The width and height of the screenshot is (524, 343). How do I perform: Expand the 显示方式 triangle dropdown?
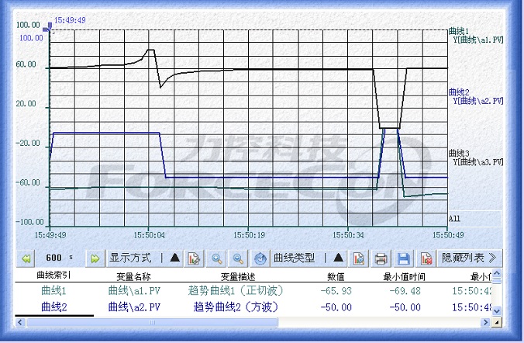pos(174,258)
